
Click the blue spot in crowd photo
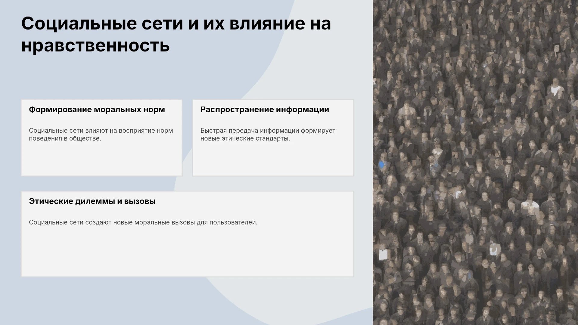[381, 165]
